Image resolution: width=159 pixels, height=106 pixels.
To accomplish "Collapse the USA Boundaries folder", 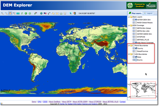I will (129, 54).
